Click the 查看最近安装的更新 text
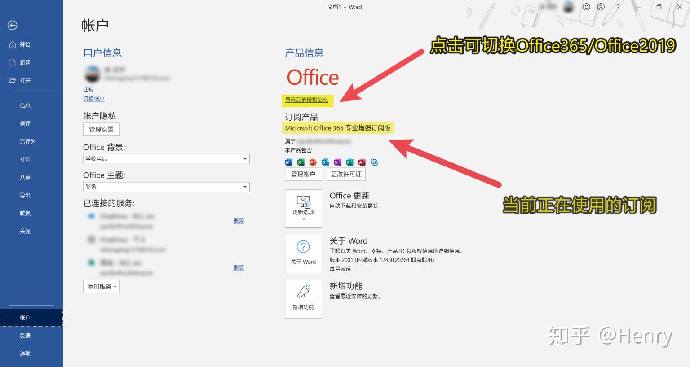 (355, 296)
